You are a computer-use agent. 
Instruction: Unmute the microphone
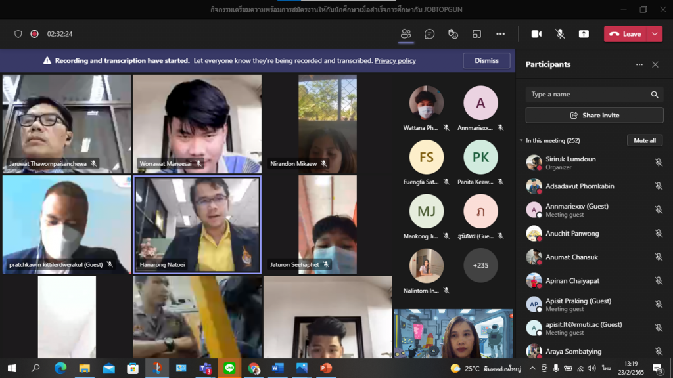pos(560,34)
